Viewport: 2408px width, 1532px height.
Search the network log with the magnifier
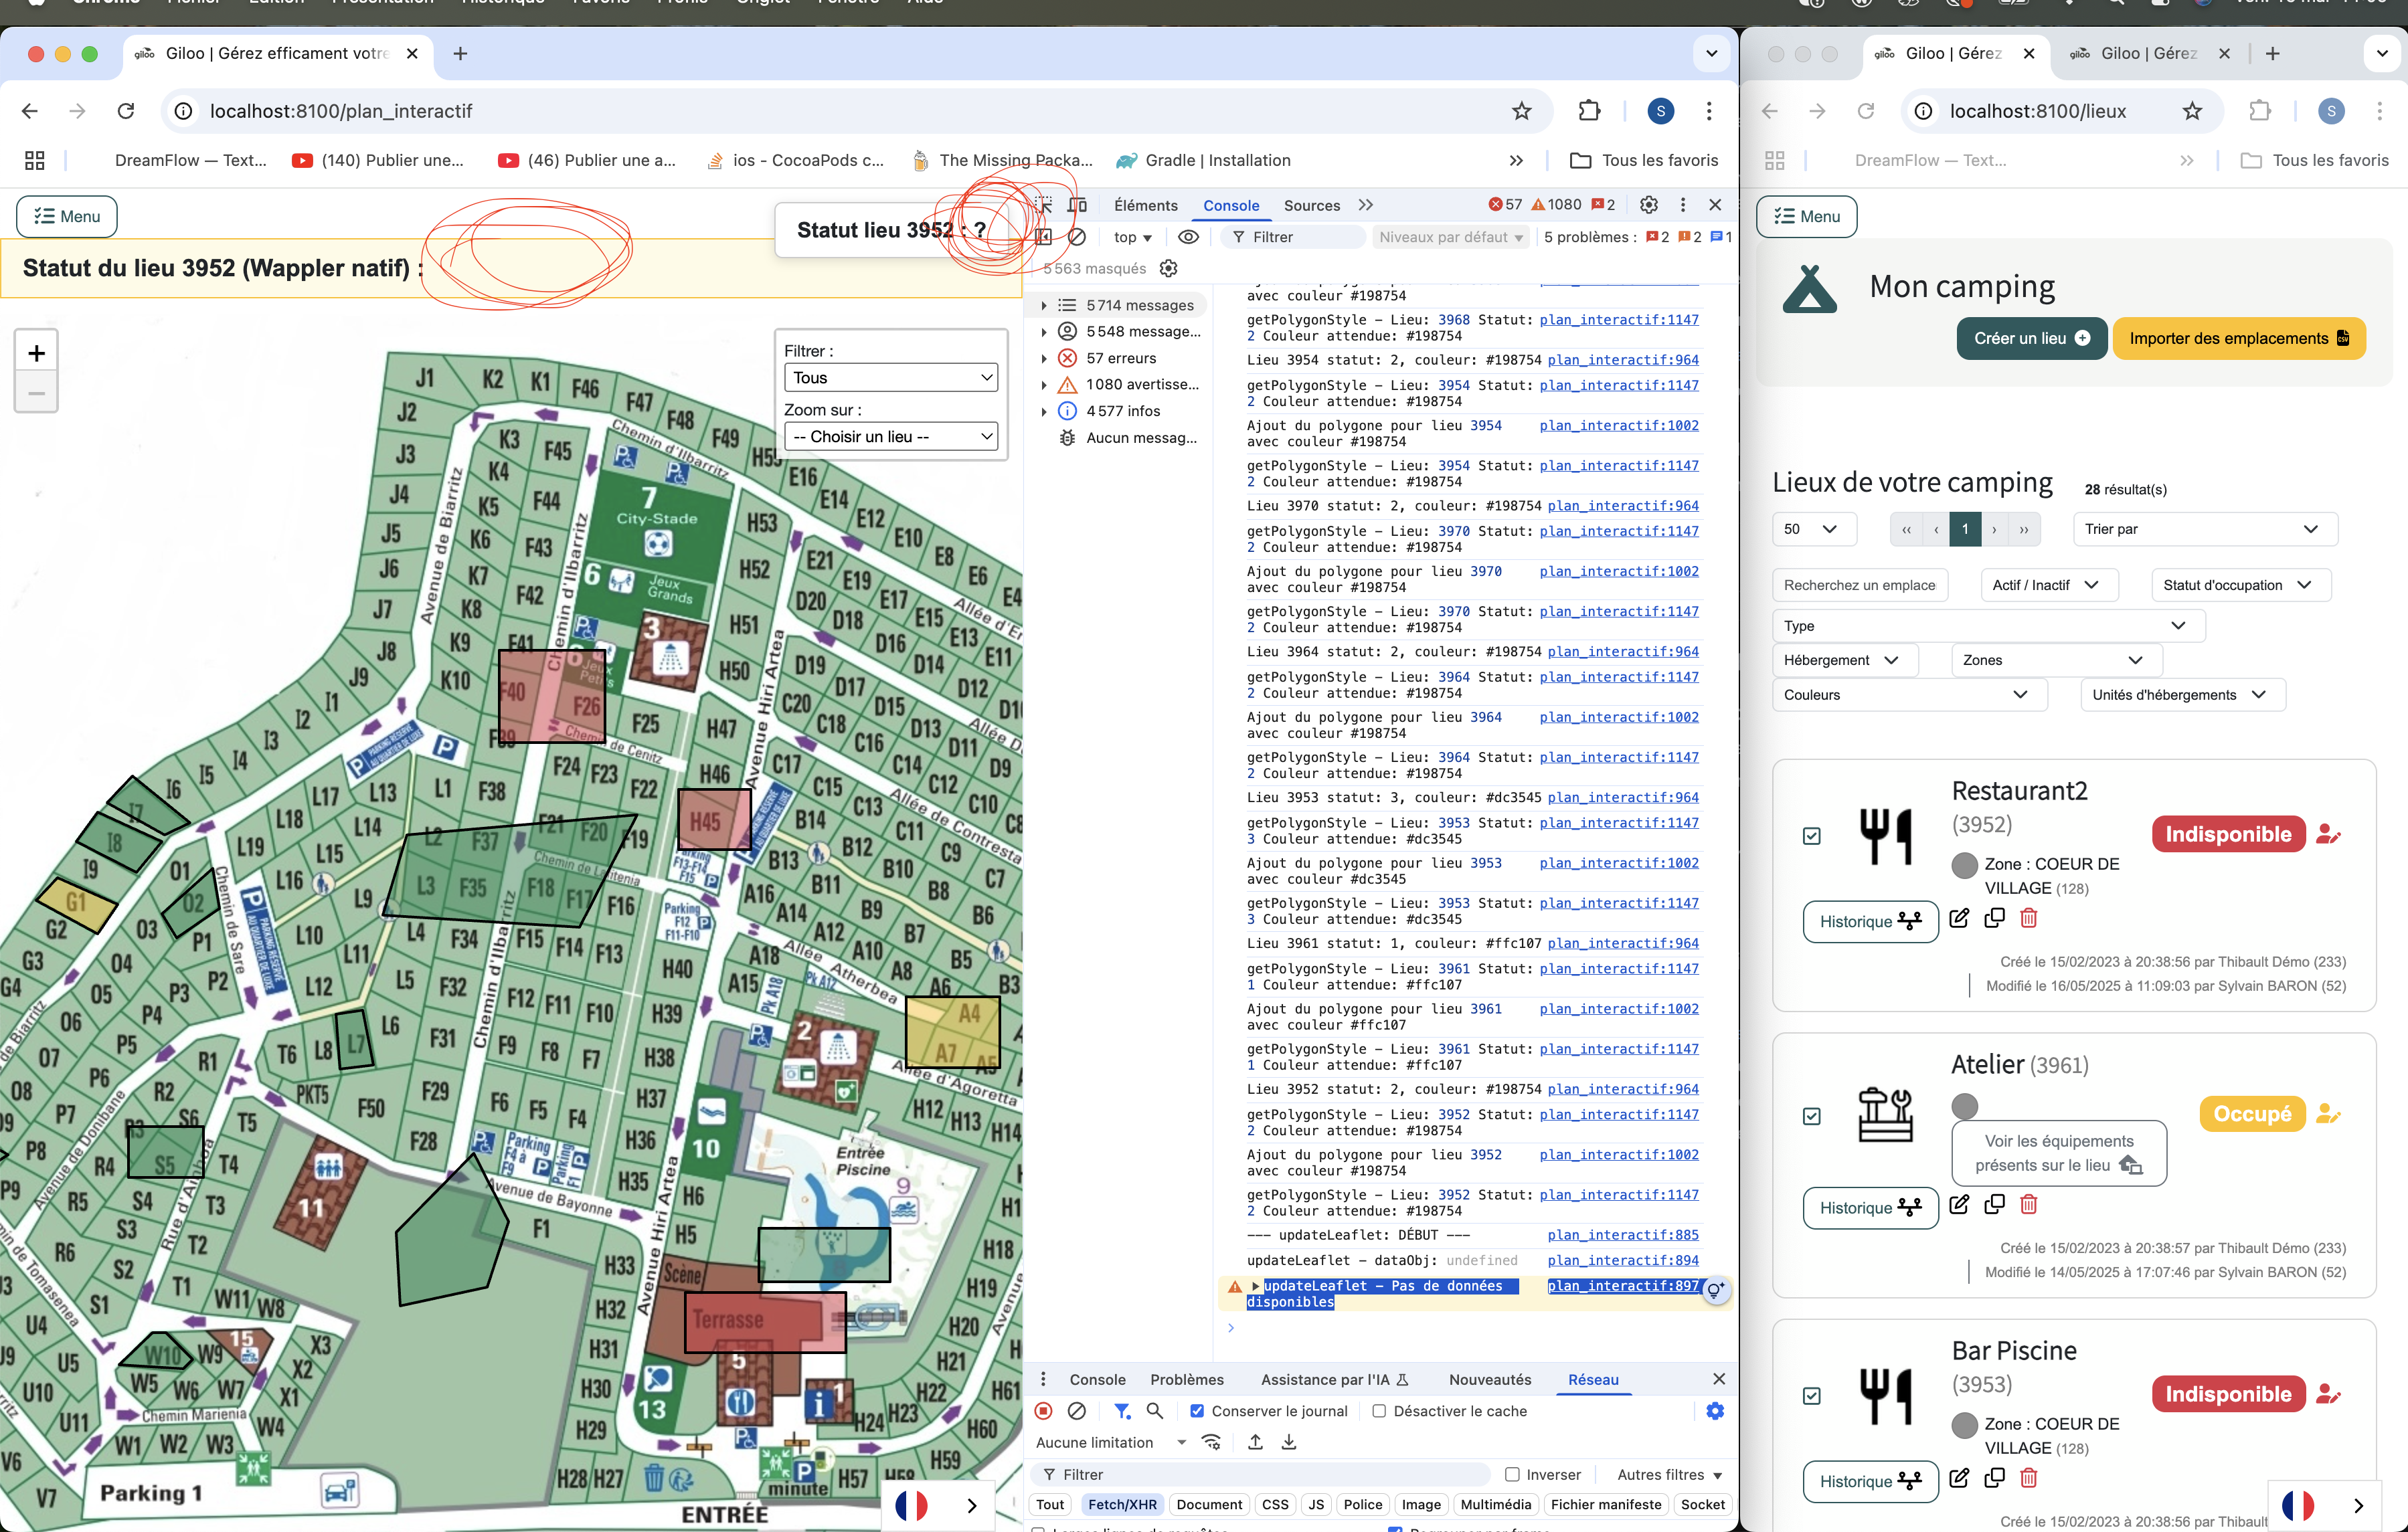[x=1155, y=1411]
